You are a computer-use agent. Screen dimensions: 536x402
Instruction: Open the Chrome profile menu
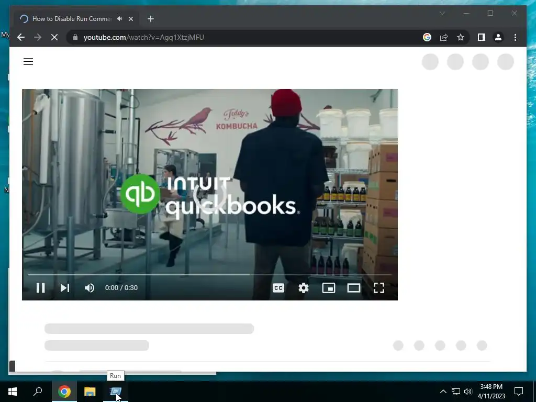coord(498,37)
